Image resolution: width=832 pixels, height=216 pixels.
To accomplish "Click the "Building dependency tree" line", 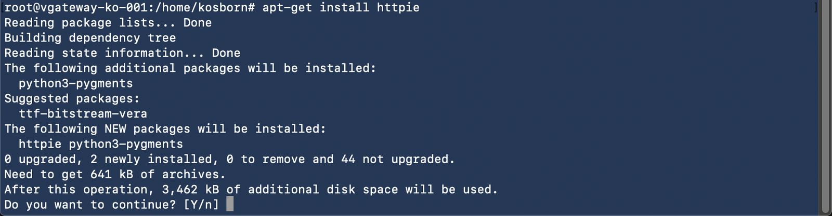I will 90,38.
